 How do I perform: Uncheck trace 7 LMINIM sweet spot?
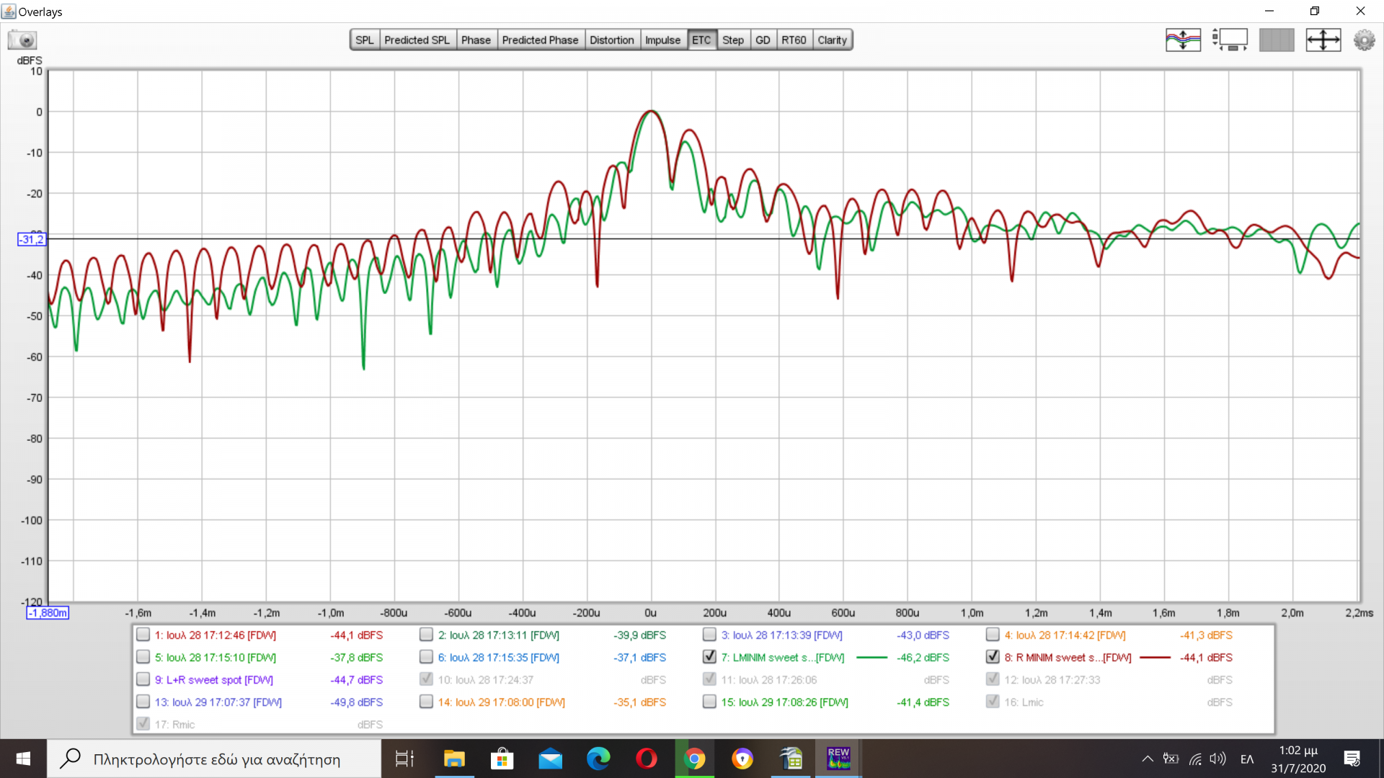click(x=709, y=657)
